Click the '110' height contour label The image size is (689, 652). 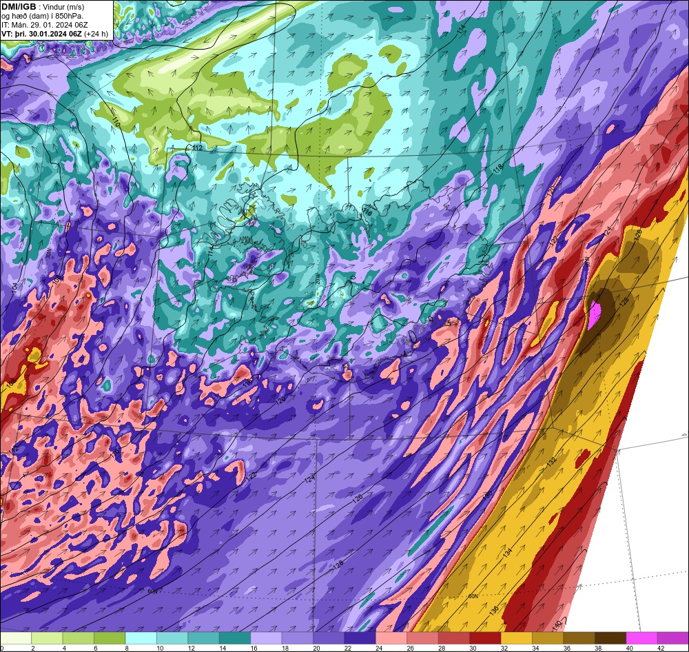tap(116, 122)
